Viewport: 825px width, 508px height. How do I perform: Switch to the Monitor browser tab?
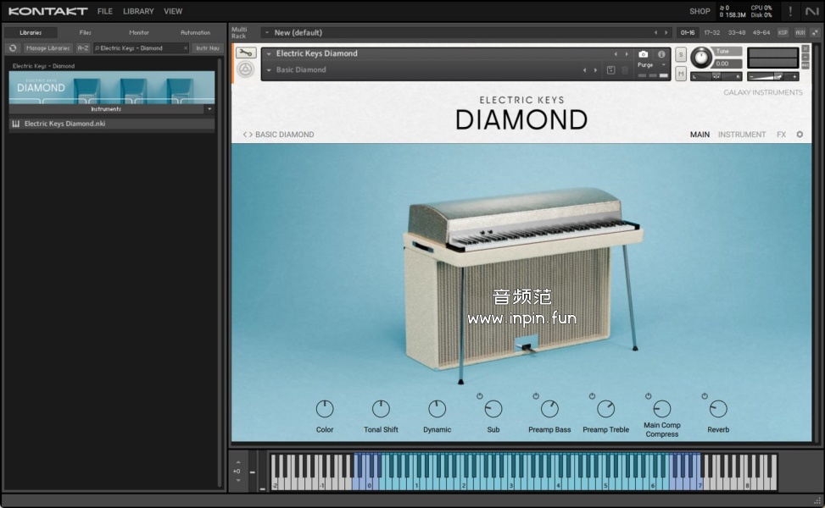139,32
